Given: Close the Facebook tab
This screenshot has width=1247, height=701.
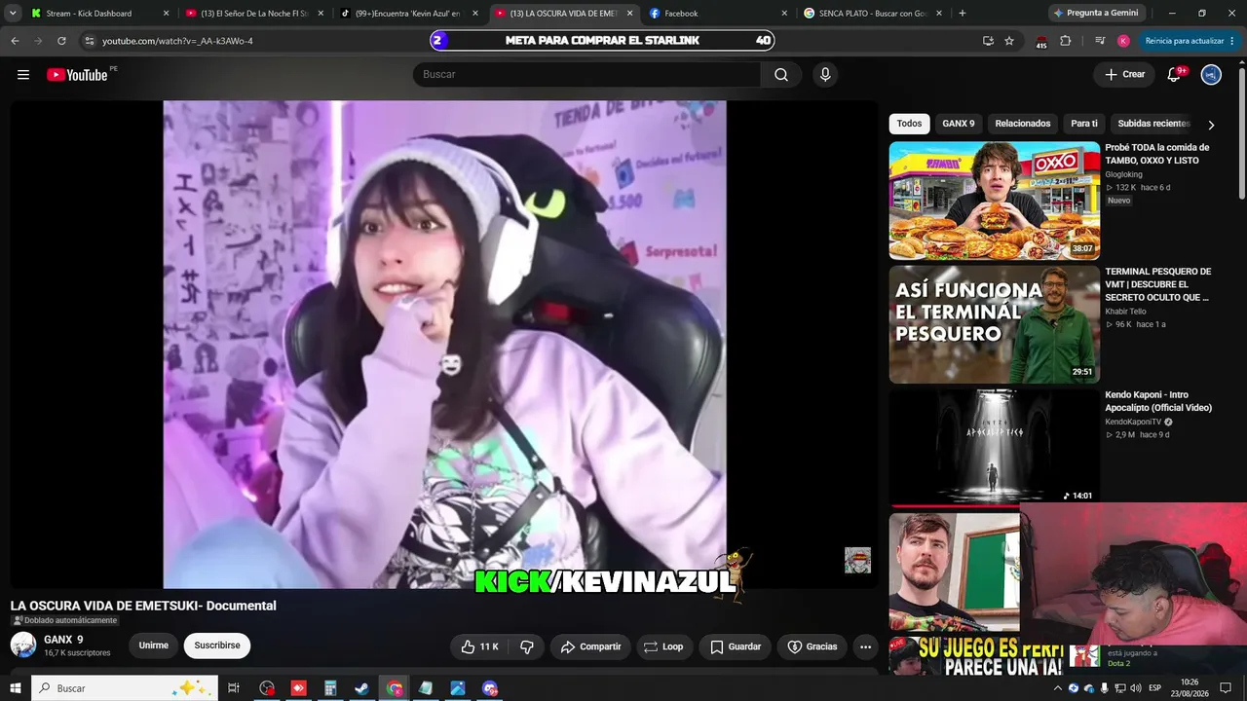Looking at the screenshot, I should click(x=784, y=14).
